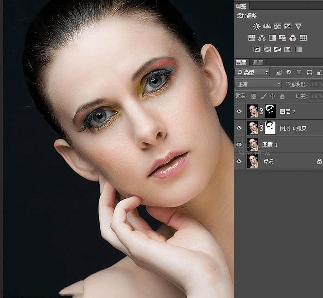Viewport: 323px width, 298px height.
Task: Add a Levels adjustment
Action: tap(267, 26)
